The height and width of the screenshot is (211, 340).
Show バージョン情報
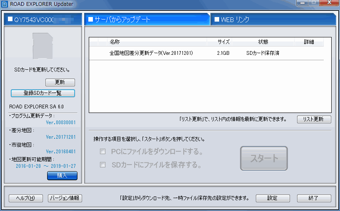[65, 198]
